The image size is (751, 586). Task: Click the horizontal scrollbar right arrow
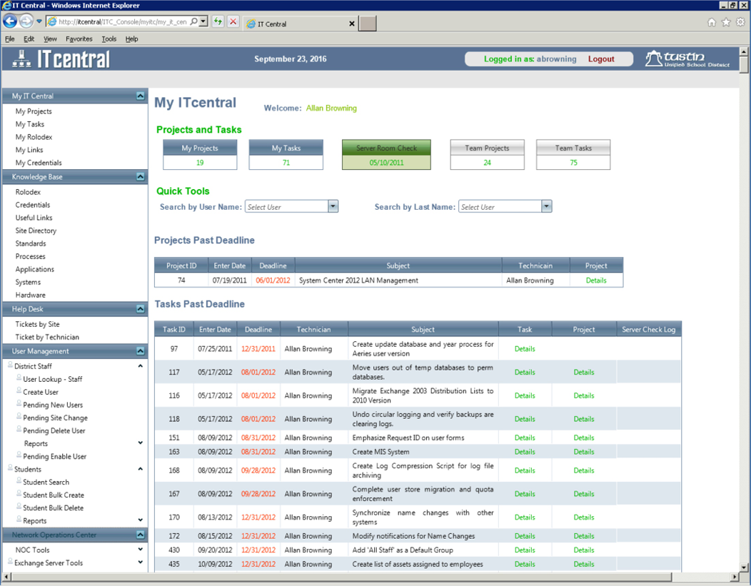point(735,577)
